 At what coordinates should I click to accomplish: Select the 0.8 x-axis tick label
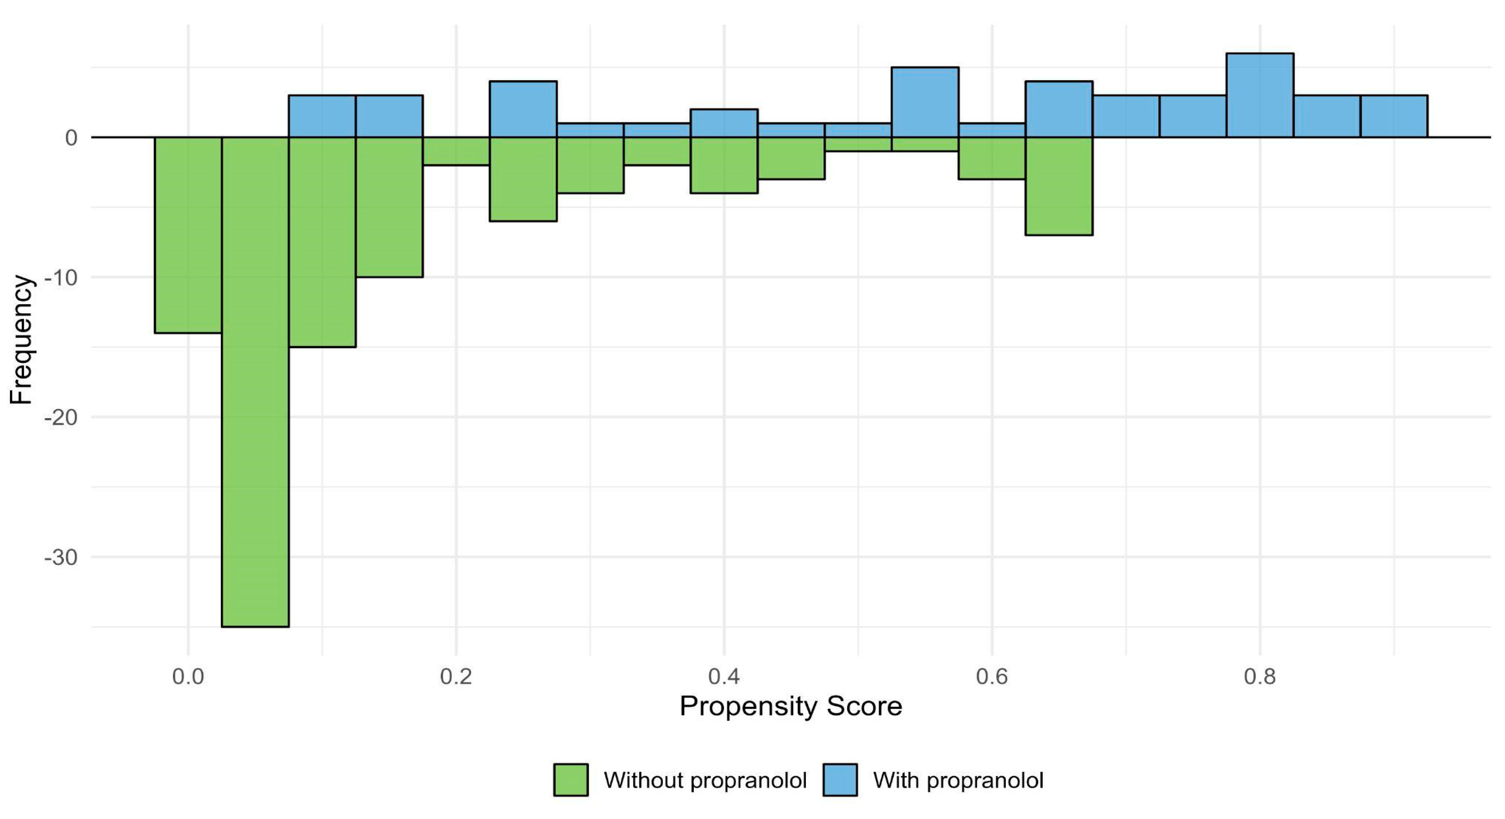point(1259,676)
